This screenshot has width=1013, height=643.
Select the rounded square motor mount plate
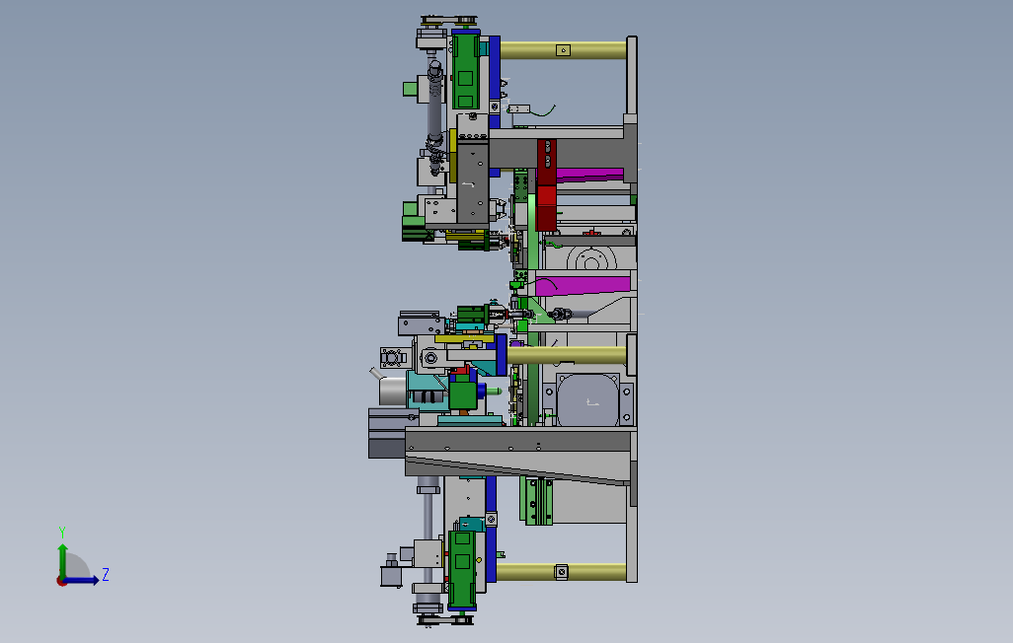[587, 399]
